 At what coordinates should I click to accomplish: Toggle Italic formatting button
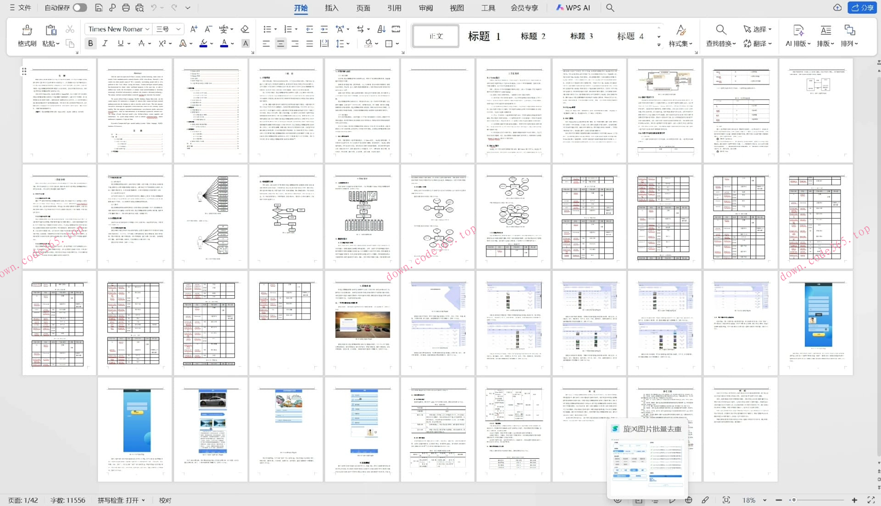pos(105,43)
